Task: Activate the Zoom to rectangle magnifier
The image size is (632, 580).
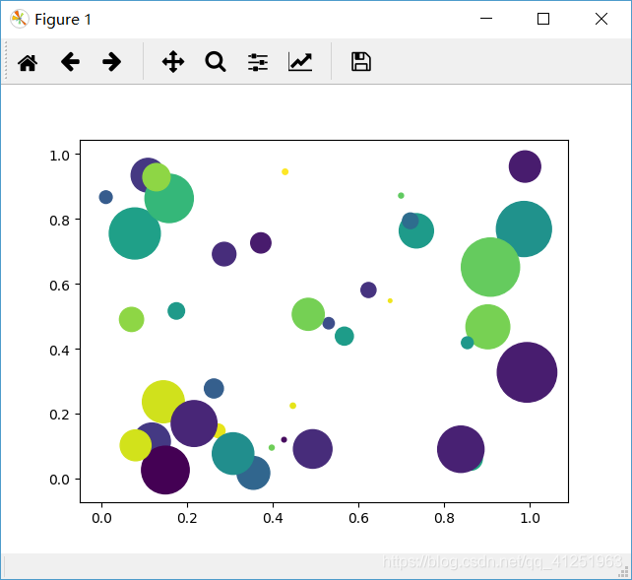Action: [x=216, y=62]
